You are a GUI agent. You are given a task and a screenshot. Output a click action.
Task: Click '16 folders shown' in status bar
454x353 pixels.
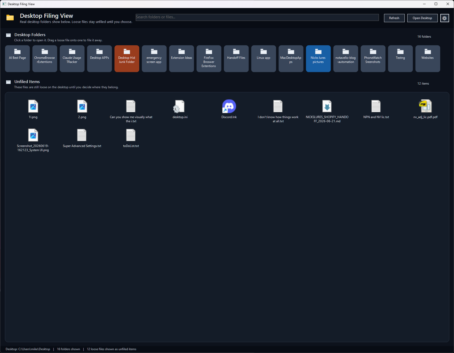pos(68,349)
